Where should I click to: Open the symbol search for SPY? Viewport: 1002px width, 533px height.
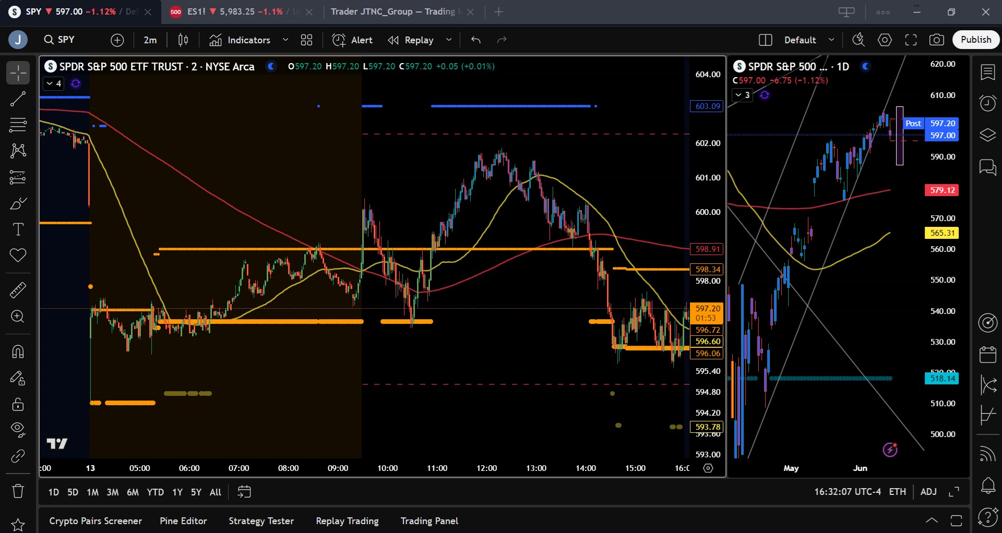click(59, 40)
